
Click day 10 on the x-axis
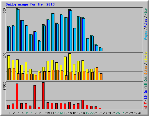click(48, 113)
